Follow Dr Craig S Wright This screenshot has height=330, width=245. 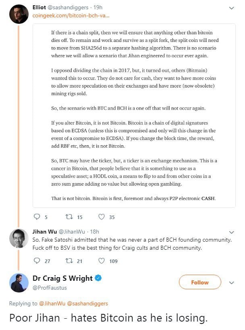[x=200, y=282]
